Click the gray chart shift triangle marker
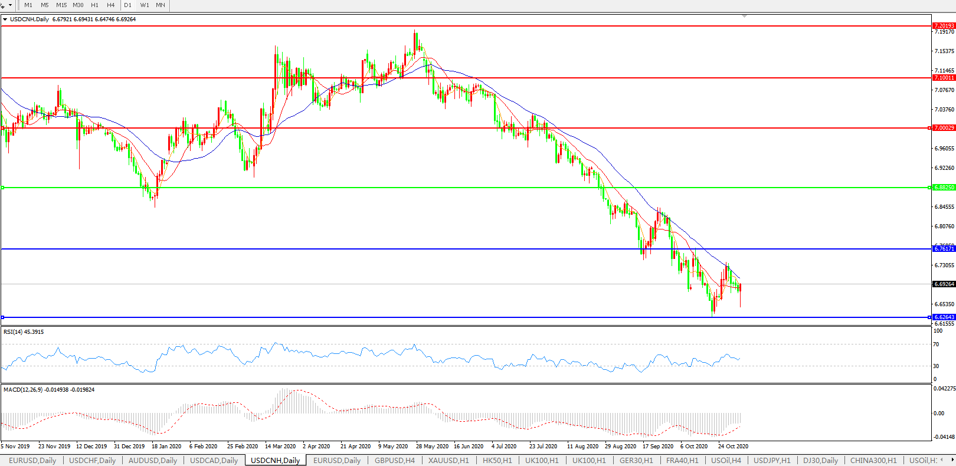This screenshot has height=466, width=956. [x=744, y=16]
